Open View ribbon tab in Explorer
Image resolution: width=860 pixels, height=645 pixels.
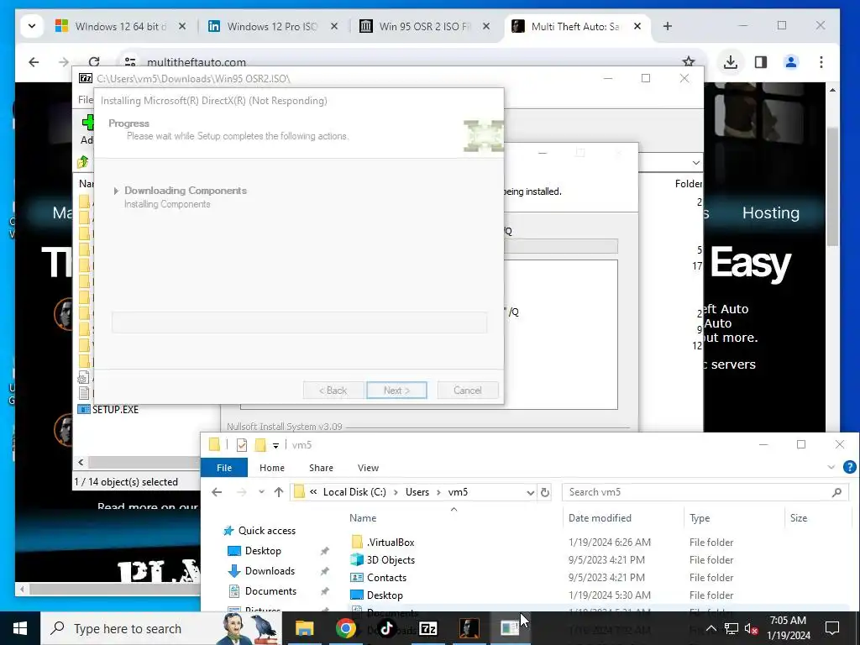click(368, 468)
